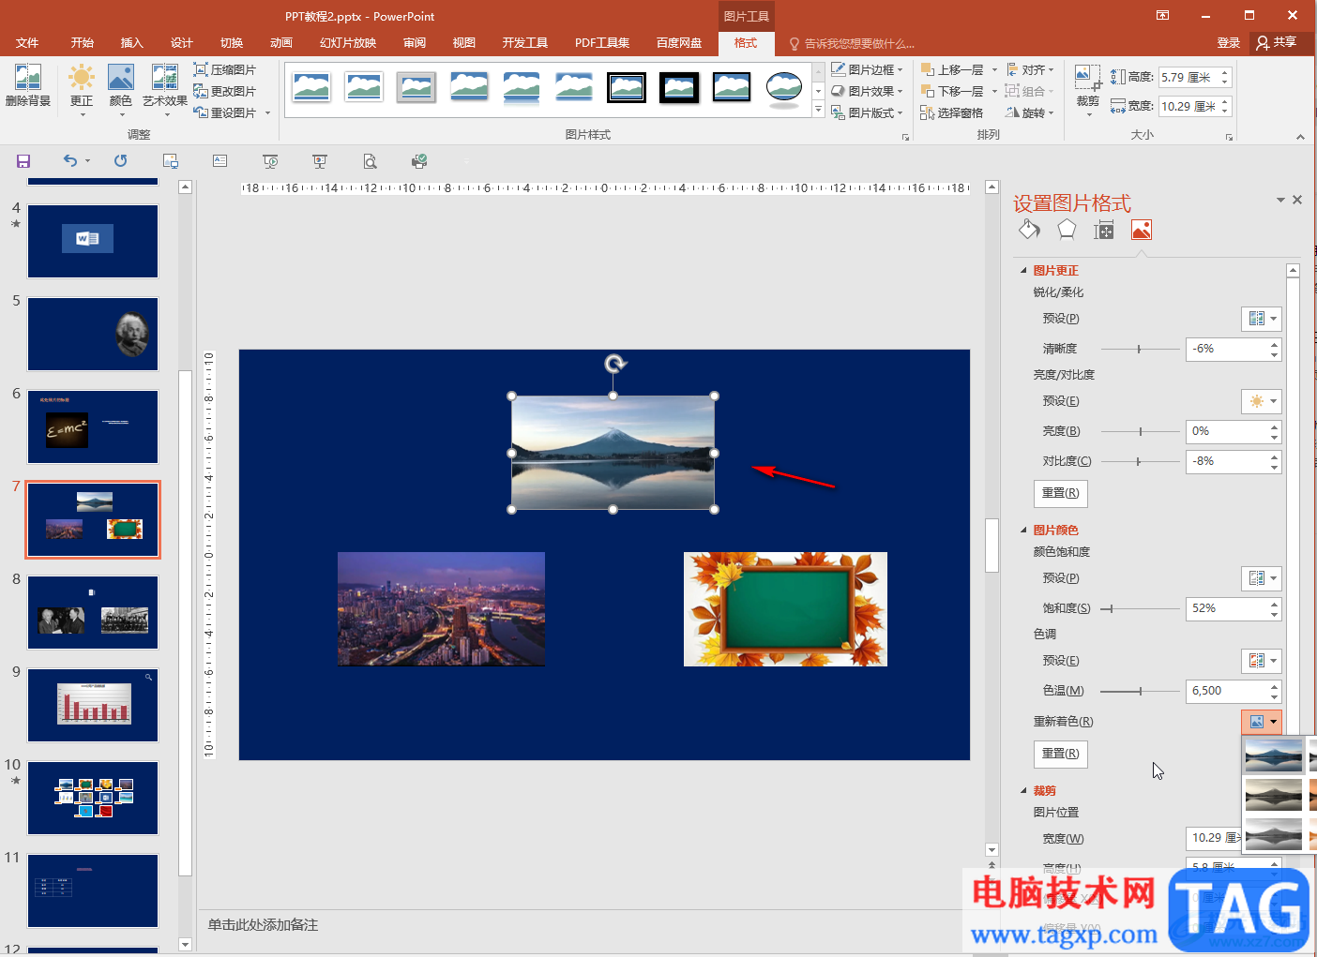Open the Color (颜色) tool
The width and height of the screenshot is (1317, 957).
tap(121, 89)
